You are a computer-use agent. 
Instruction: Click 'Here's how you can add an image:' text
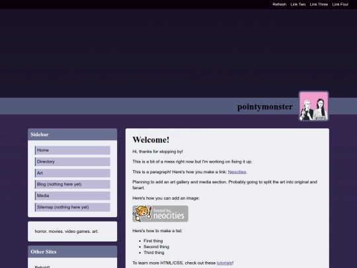(x=166, y=198)
